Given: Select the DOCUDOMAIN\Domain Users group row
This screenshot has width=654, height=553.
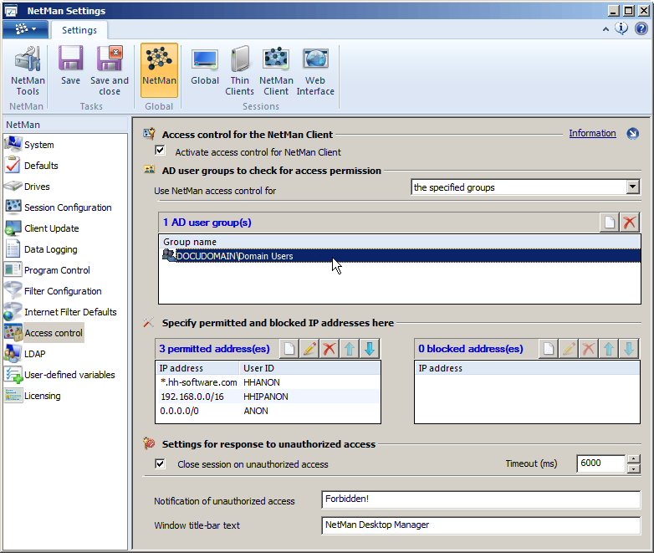Looking at the screenshot, I should tap(400, 256).
